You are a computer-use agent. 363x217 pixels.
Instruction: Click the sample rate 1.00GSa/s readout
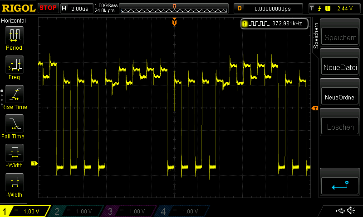[x=106, y=5]
